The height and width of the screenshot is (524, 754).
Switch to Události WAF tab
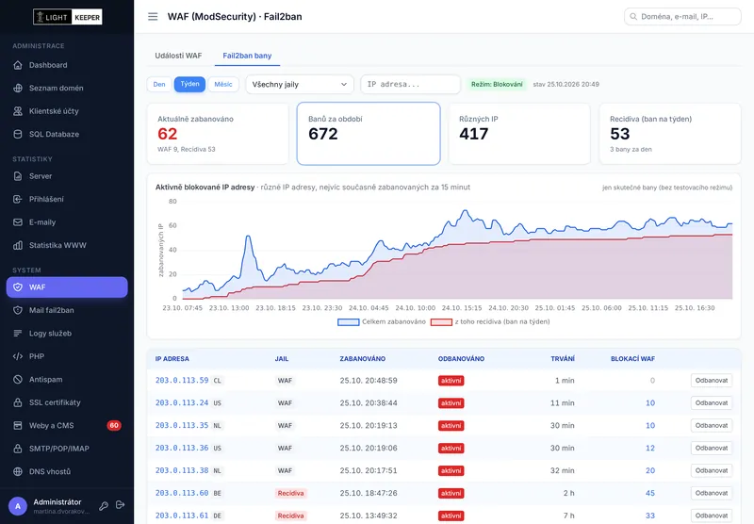coord(178,56)
